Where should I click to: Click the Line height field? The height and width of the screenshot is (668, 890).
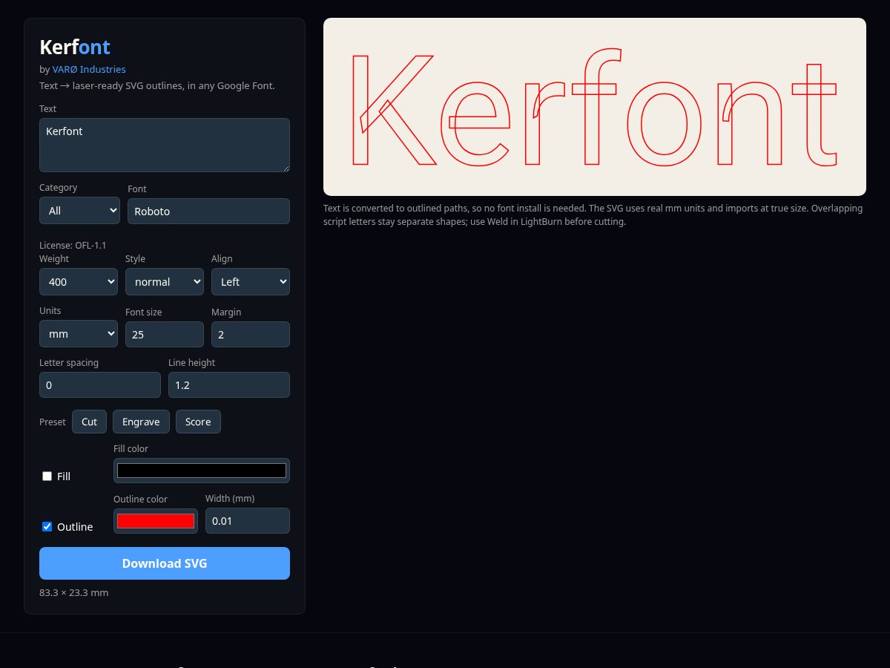pyautogui.click(x=229, y=384)
